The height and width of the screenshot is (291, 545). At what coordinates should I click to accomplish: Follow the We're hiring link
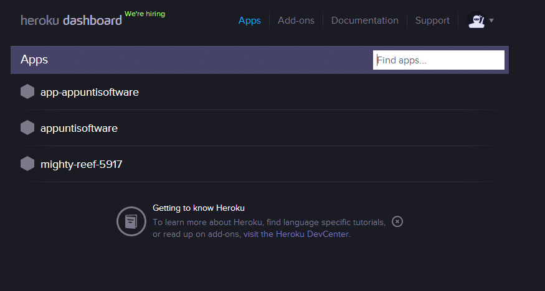(x=145, y=14)
